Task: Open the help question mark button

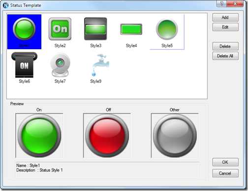Action: [x=221, y=4]
